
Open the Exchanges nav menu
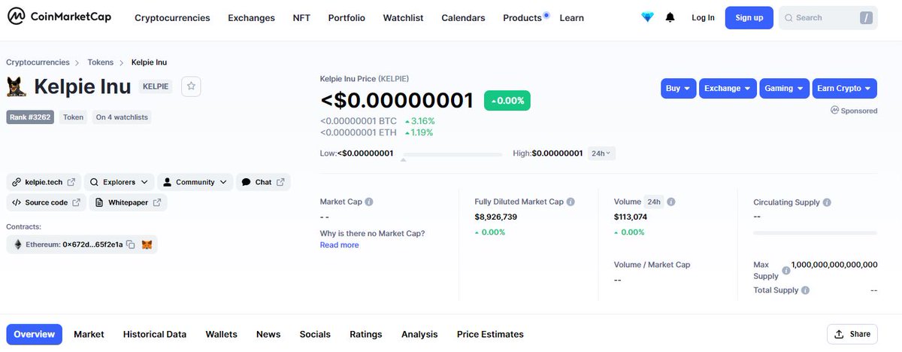pos(251,17)
